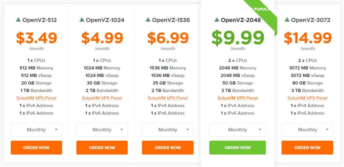Expand the Monthly dropdown under OpenVZ-2048
The image size is (344, 167).
click(238, 130)
